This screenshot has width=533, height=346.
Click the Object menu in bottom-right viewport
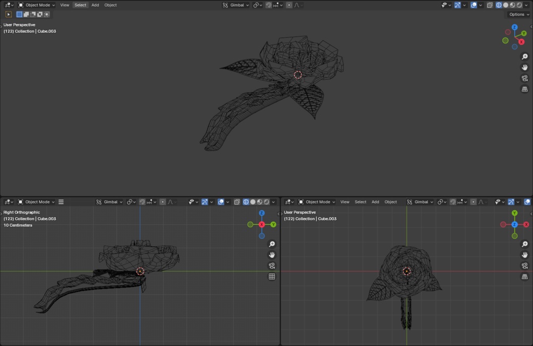click(390, 202)
